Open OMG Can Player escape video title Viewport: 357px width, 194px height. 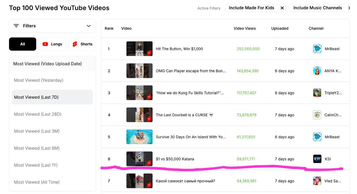191,71
